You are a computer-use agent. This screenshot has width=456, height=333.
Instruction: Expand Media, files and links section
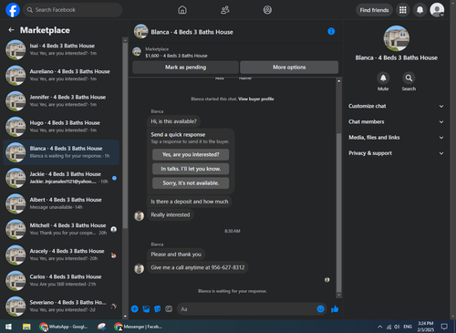(x=396, y=138)
